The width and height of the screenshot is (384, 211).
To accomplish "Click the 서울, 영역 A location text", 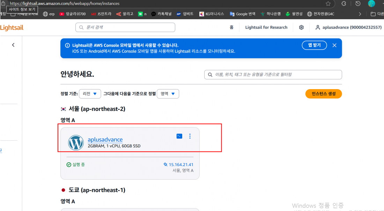I will tap(183, 171).
